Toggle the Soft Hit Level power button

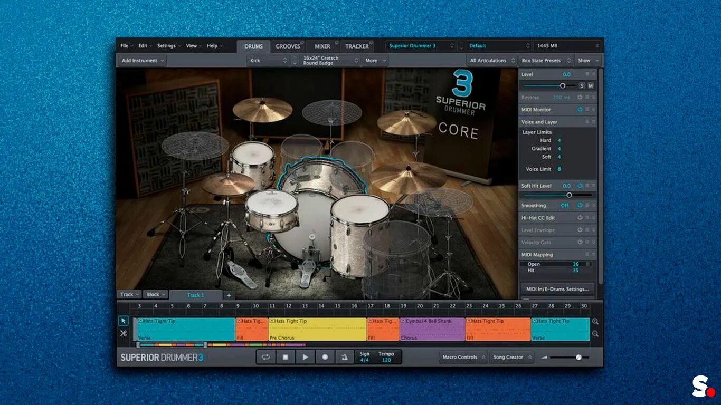coord(580,186)
